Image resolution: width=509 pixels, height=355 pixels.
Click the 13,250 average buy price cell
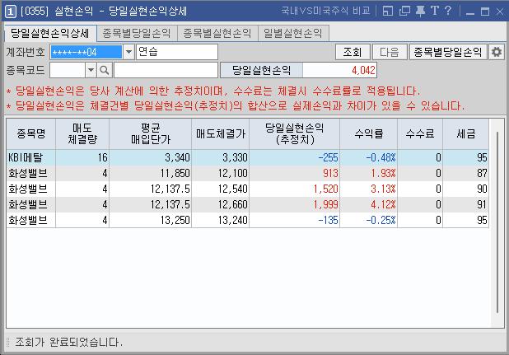[150, 220]
